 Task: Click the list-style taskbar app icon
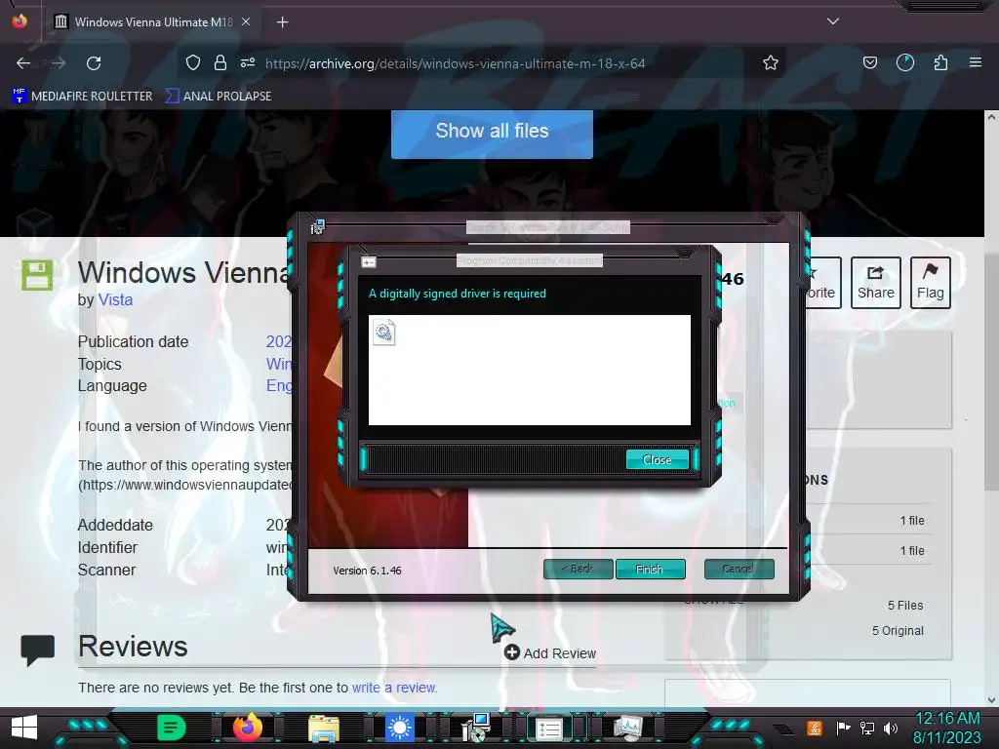(x=549, y=729)
